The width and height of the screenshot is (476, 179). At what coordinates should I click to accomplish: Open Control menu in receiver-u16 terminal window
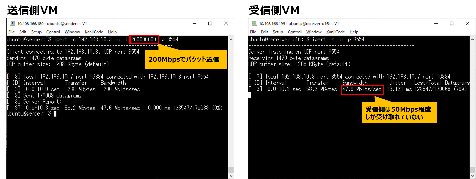(295, 32)
